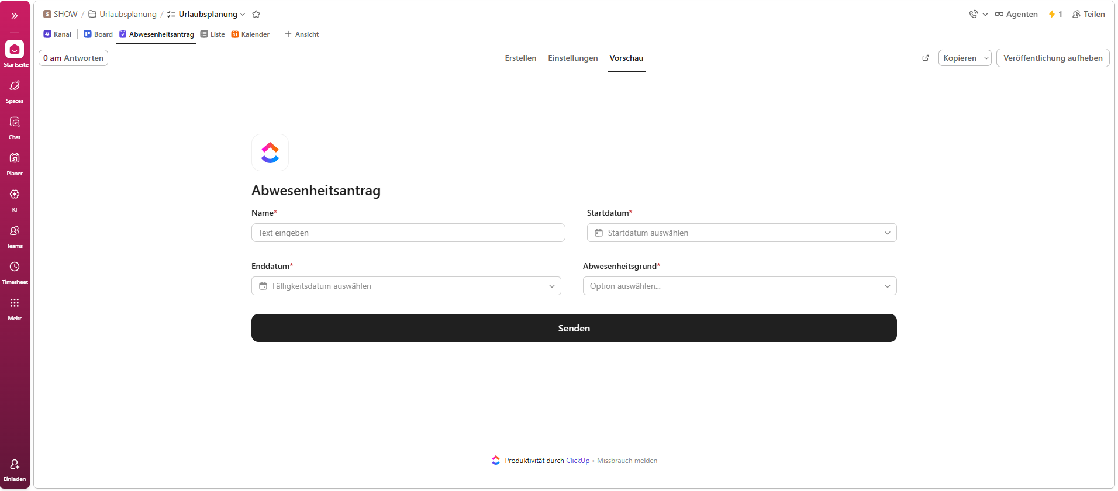Open Teams in the sidebar
The image size is (1118, 491).
[15, 236]
